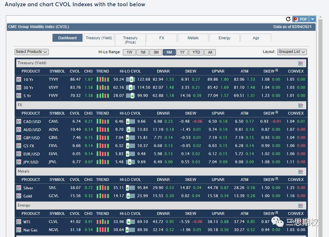Set Hi-Lo Range to All

click(210, 52)
